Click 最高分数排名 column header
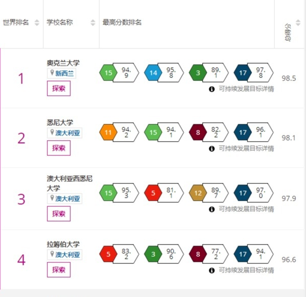 tap(122, 22)
